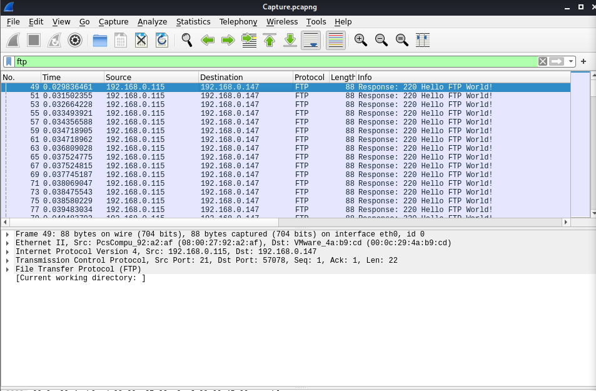This screenshot has height=391, width=596.
Task: Open the Statistics menu
Action: pos(193,21)
